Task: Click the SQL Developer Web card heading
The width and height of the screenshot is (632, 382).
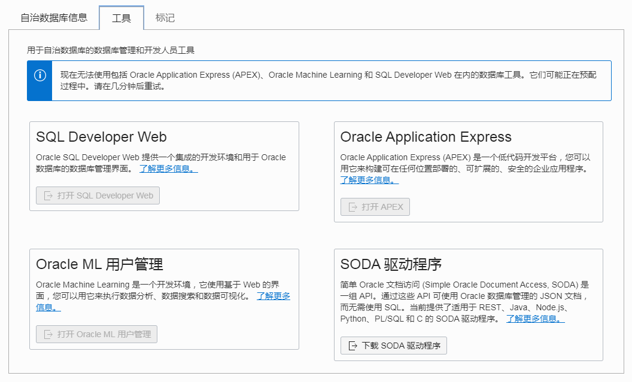Action: pyautogui.click(x=101, y=137)
